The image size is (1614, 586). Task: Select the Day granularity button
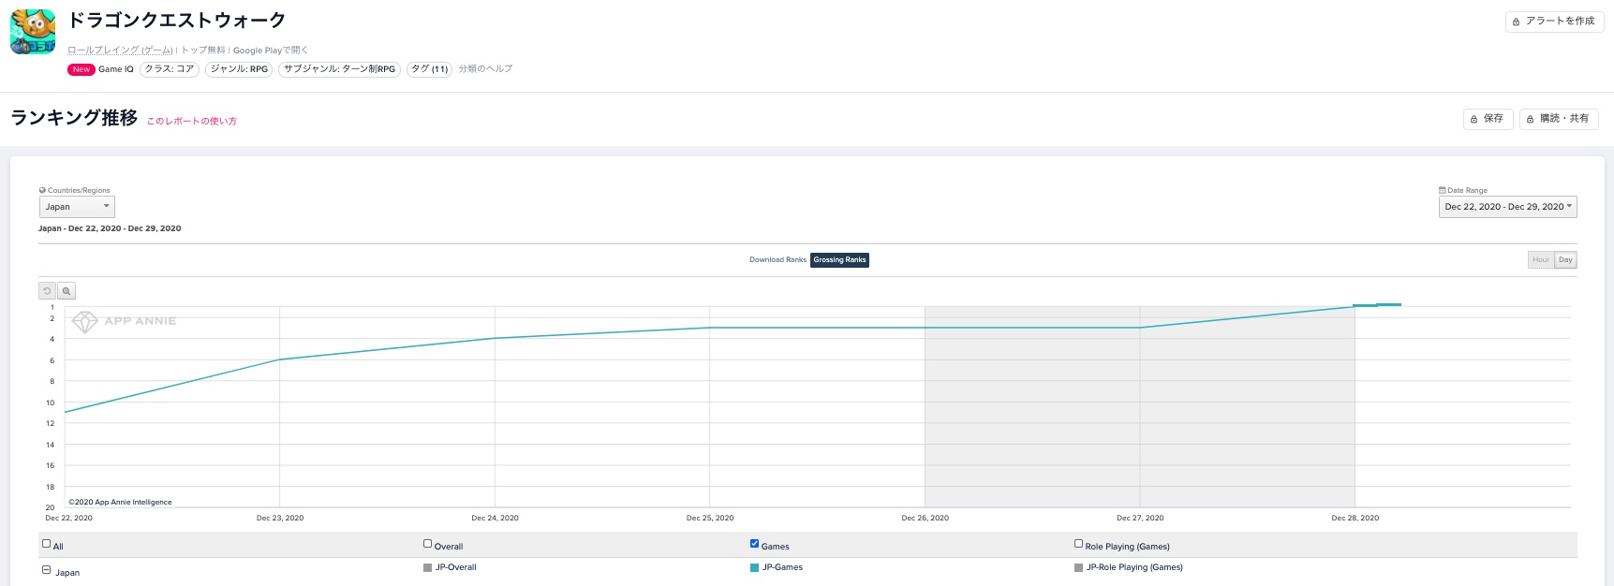pos(1565,260)
